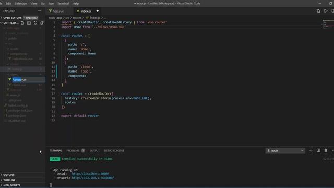Open the Network URL in terminal
This screenshot has width=334, height=188.
pos(93,178)
